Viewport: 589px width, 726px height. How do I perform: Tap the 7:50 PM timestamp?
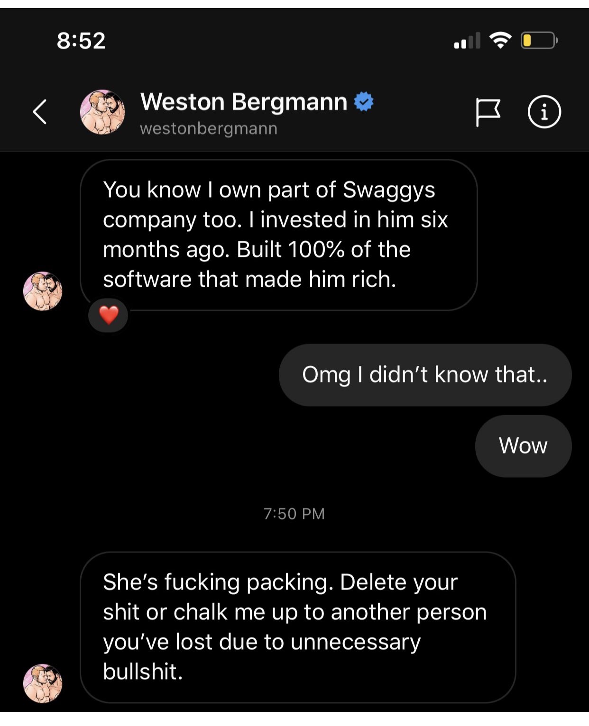294,514
